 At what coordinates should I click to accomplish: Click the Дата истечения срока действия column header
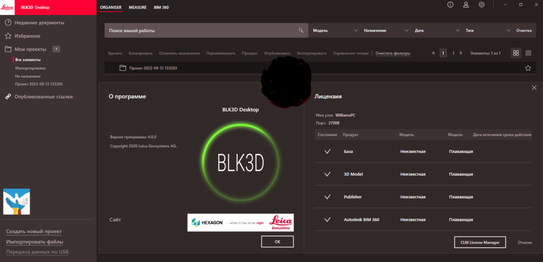502,135
